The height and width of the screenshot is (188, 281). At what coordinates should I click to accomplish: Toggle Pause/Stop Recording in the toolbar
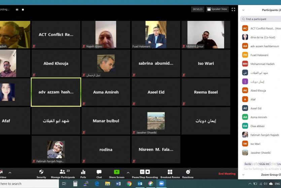(145, 173)
